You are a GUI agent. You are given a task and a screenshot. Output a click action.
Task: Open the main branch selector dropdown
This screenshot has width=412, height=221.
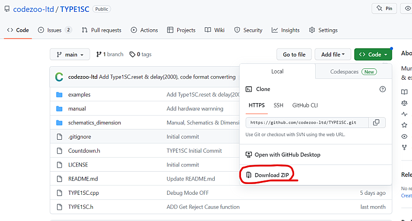pyautogui.click(x=70, y=54)
